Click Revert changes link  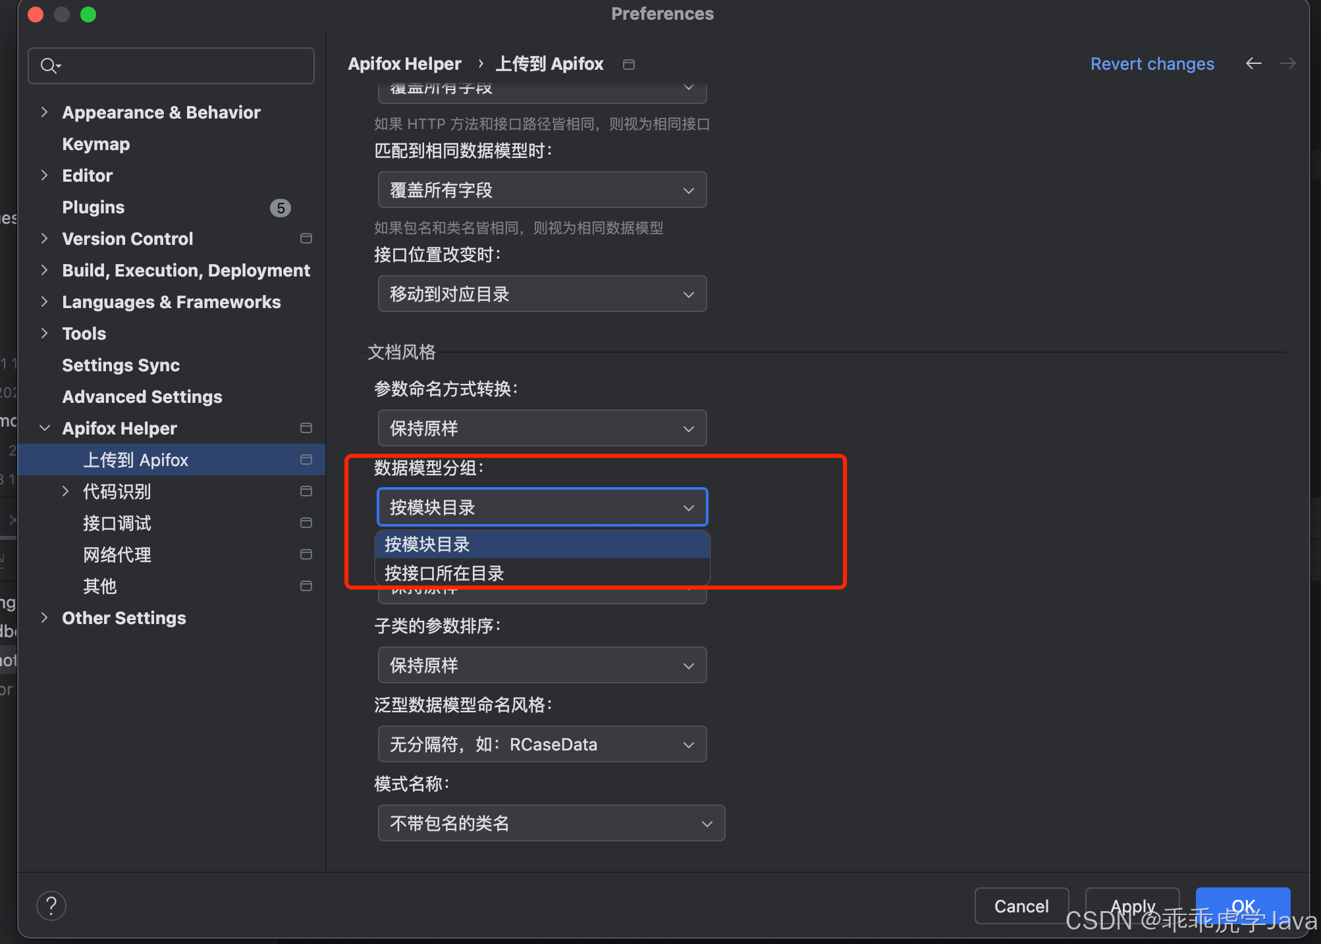coord(1152,64)
